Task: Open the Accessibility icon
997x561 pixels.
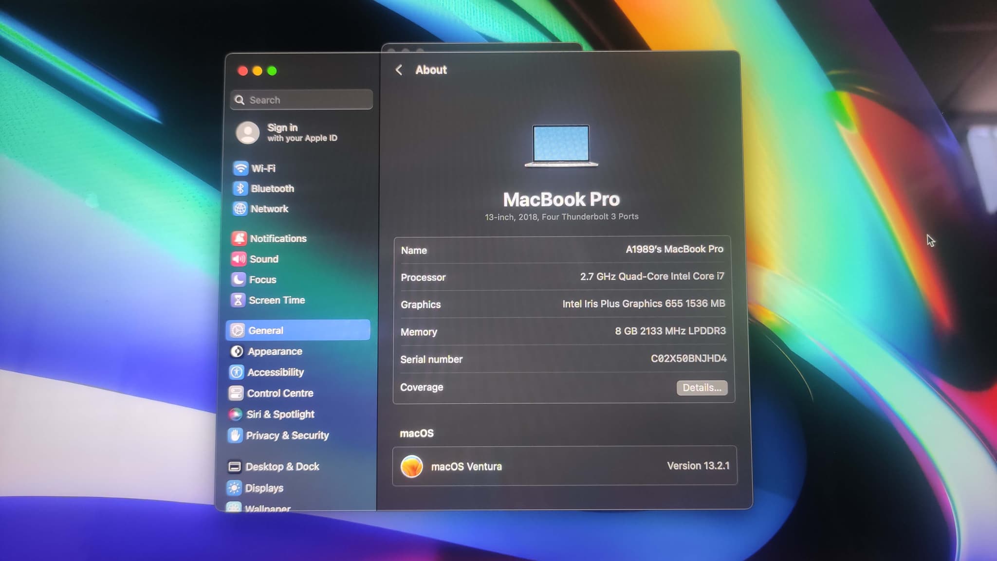Action: (237, 372)
